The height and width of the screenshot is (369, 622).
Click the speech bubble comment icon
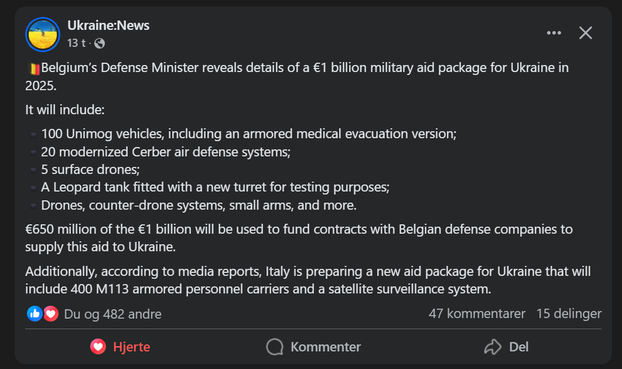[x=275, y=347]
